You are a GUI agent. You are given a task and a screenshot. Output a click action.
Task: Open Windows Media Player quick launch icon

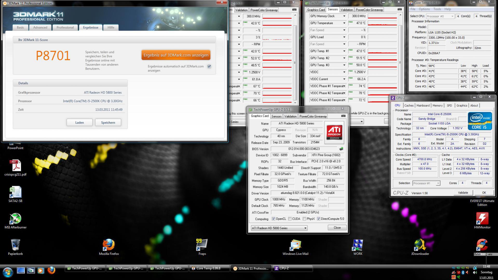(41, 270)
